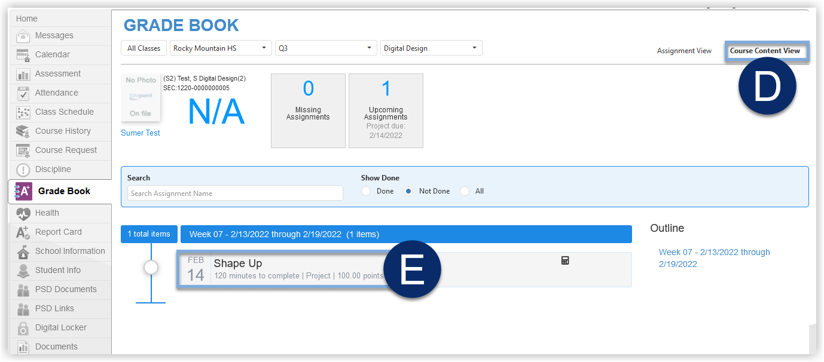Screen dimensions: 824x362
Task: Go to Home in sidebar
Action: (x=27, y=19)
